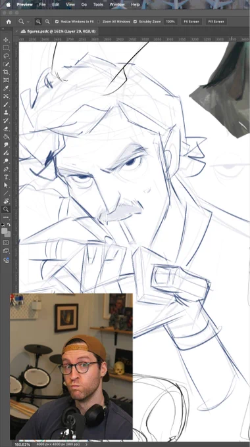Reset default foreground and background colors
250x447 pixels.
3,225
